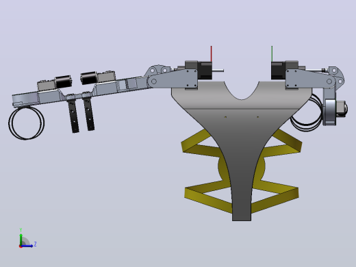Select the right black hanging strap
The width and height of the screenshot is (356, 267).
pos(89,114)
